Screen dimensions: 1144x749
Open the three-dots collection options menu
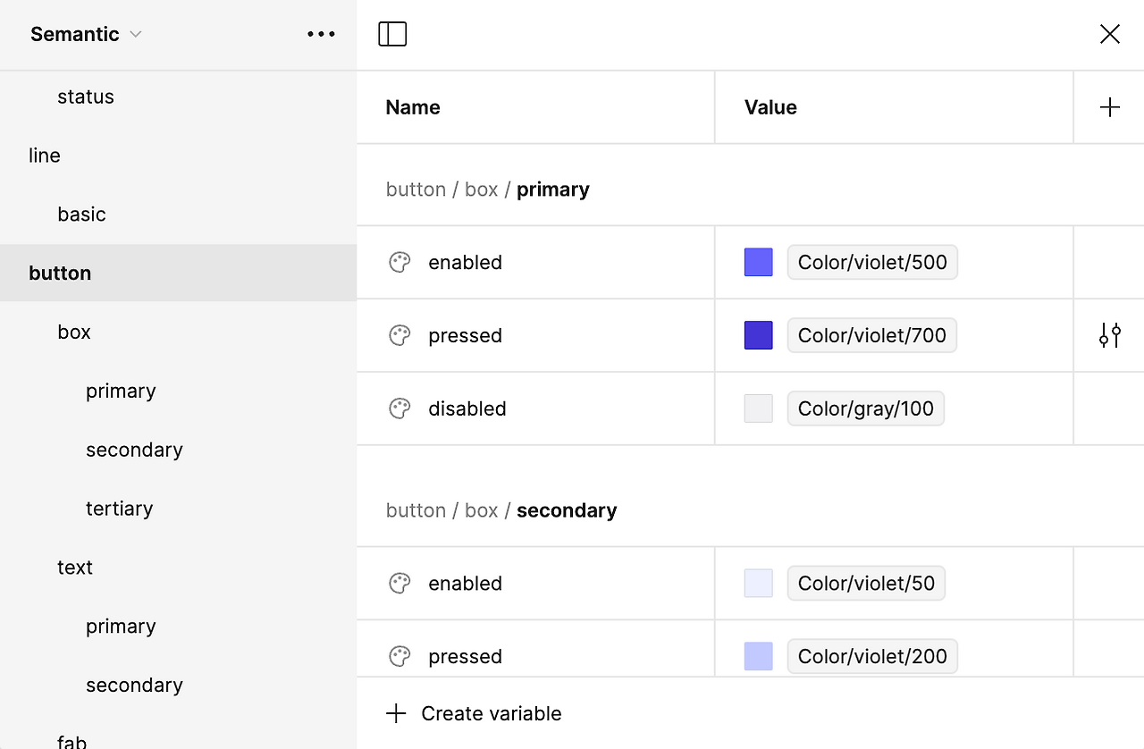click(x=321, y=34)
